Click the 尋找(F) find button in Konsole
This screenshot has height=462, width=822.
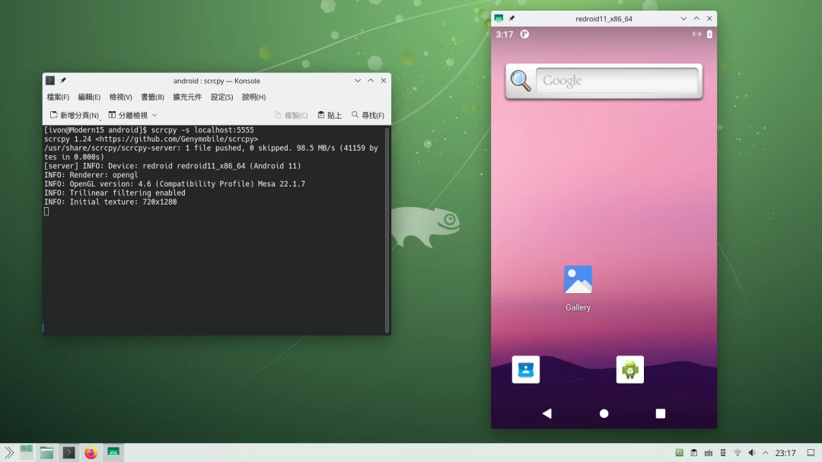pyautogui.click(x=368, y=116)
